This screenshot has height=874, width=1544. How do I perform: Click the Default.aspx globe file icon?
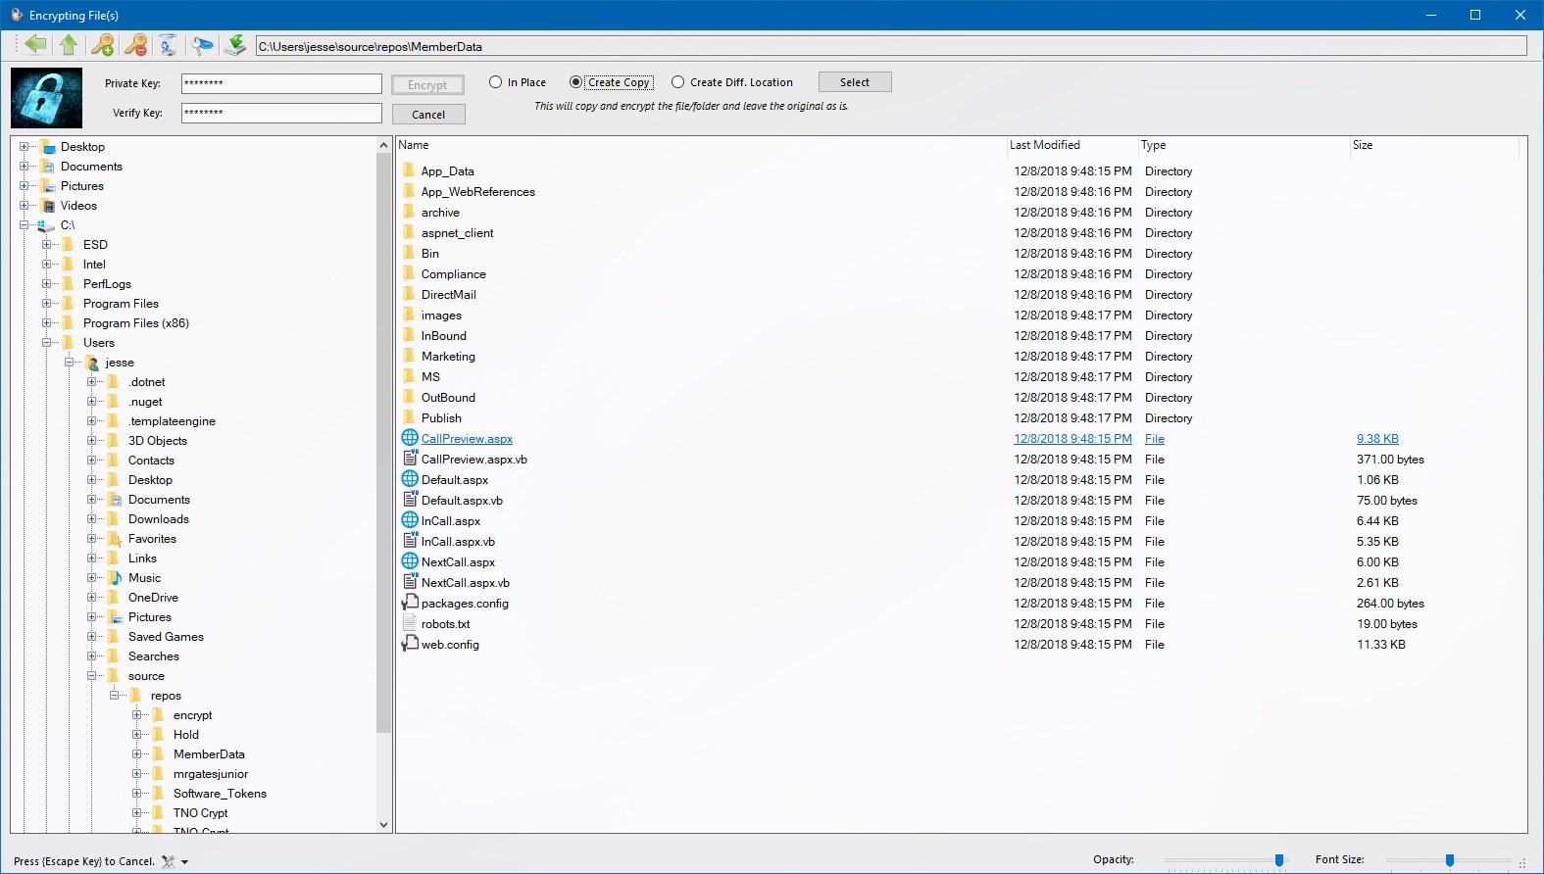[x=410, y=479]
